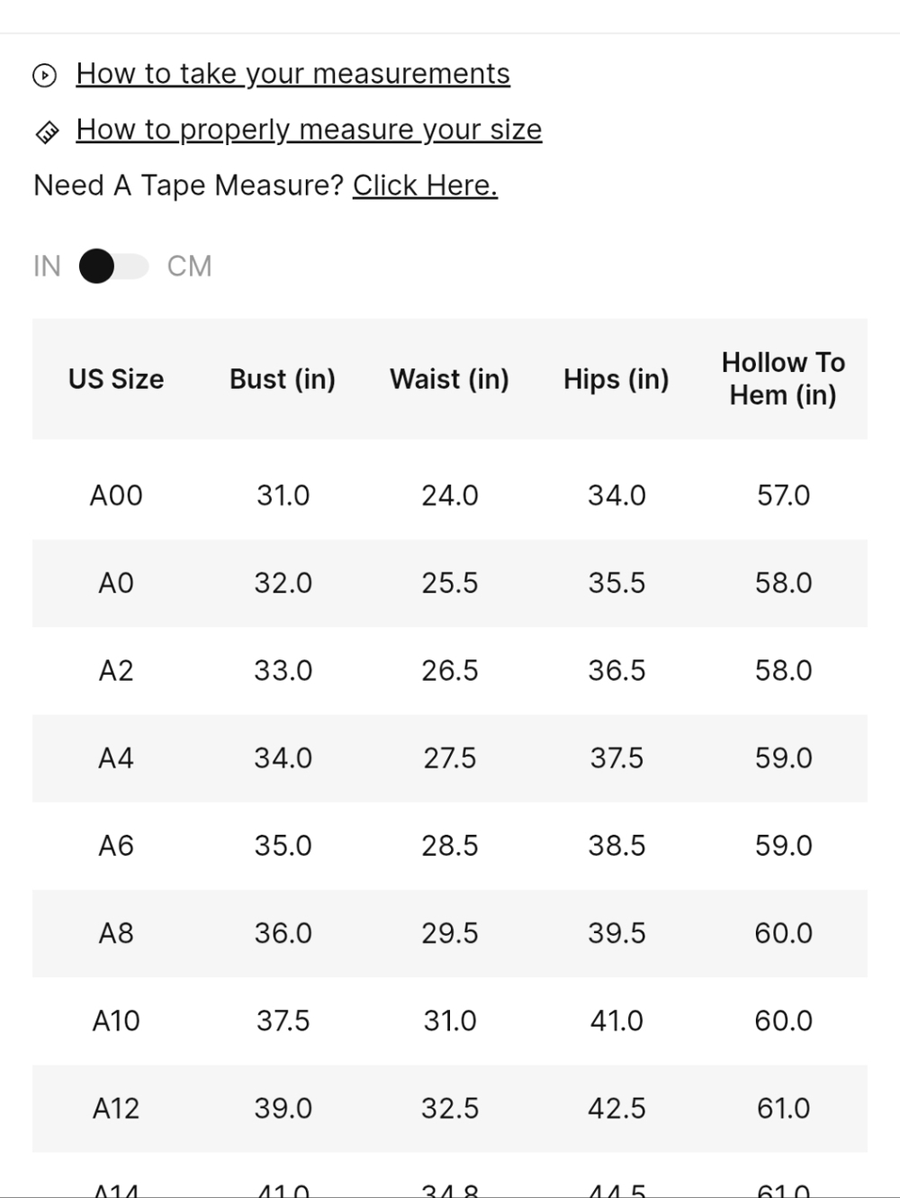Click the Hips (in) column header
This screenshot has width=900, height=1198.
coord(616,379)
